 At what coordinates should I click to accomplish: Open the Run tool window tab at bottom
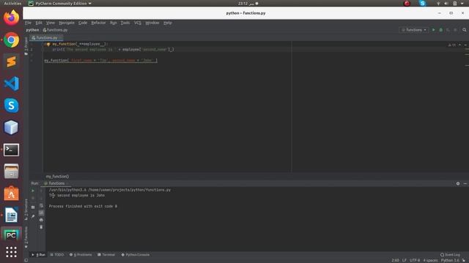(x=39, y=255)
